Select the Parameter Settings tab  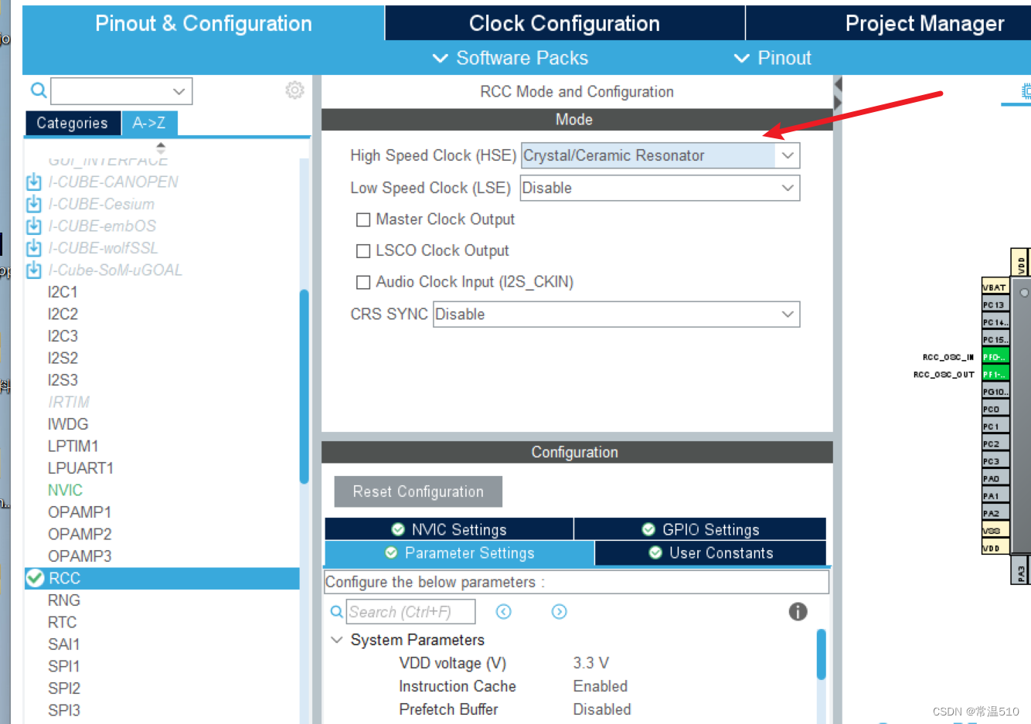click(x=460, y=553)
